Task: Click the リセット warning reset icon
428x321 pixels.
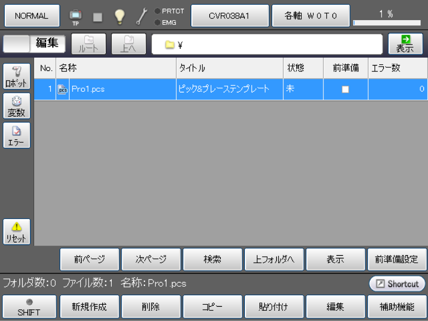Action: tap(17, 232)
